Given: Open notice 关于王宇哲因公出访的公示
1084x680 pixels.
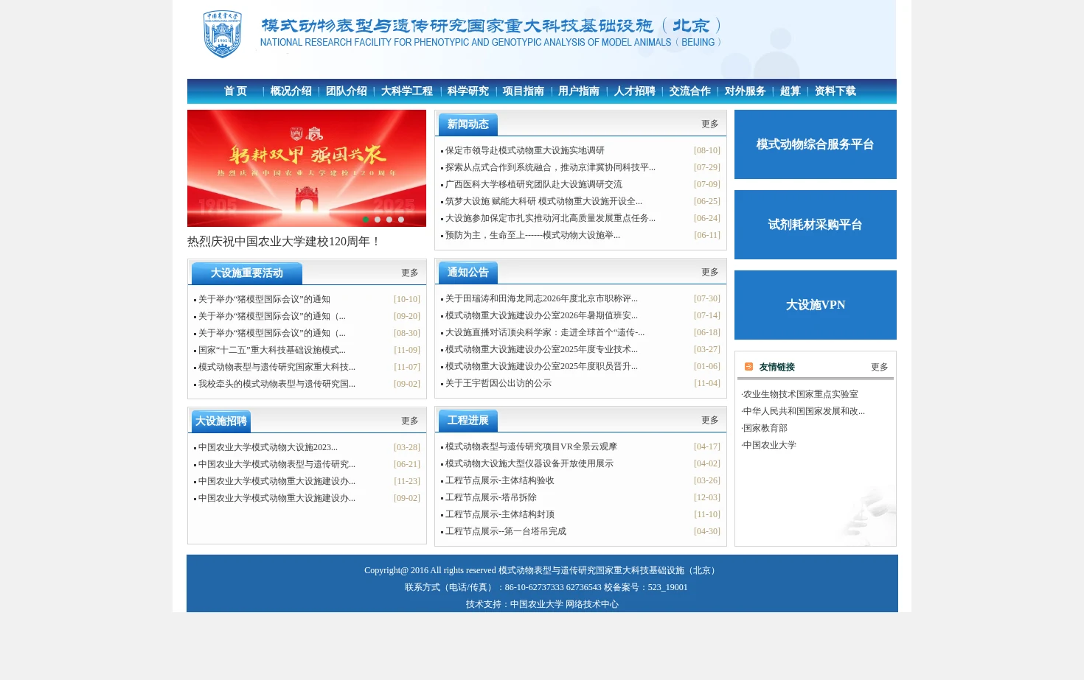Looking at the screenshot, I should pyautogui.click(x=498, y=383).
